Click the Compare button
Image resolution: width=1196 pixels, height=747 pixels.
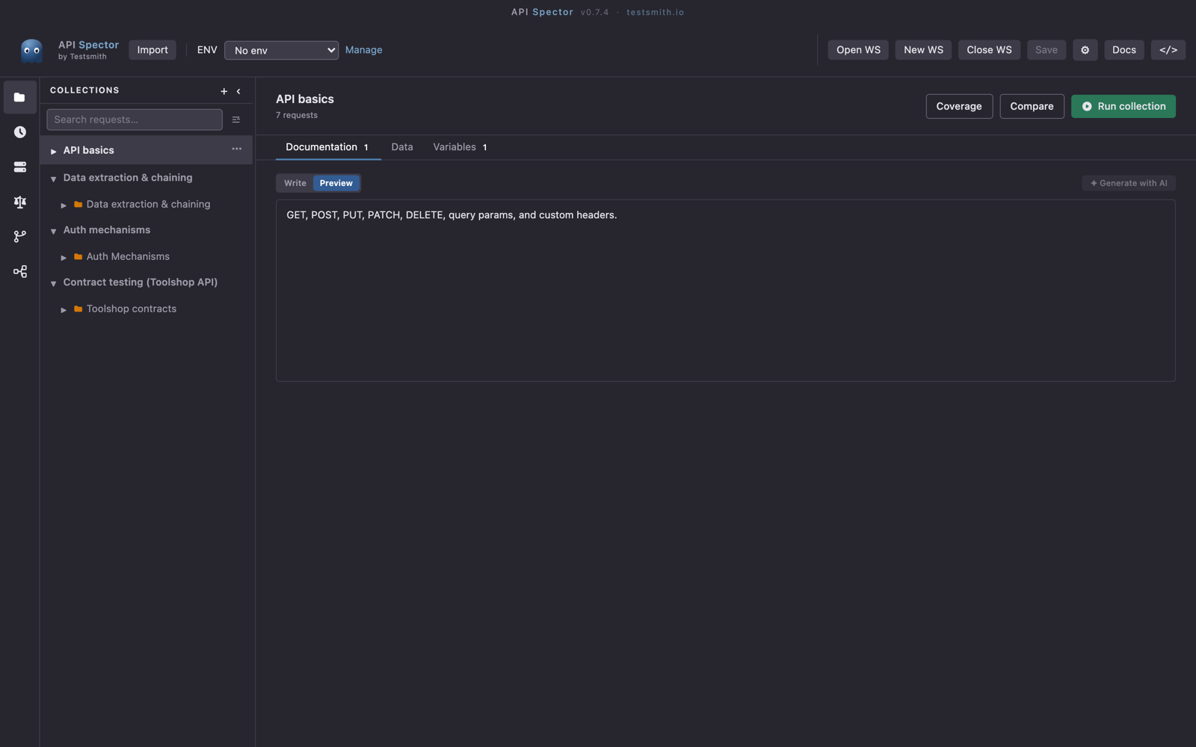click(x=1032, y=106)
